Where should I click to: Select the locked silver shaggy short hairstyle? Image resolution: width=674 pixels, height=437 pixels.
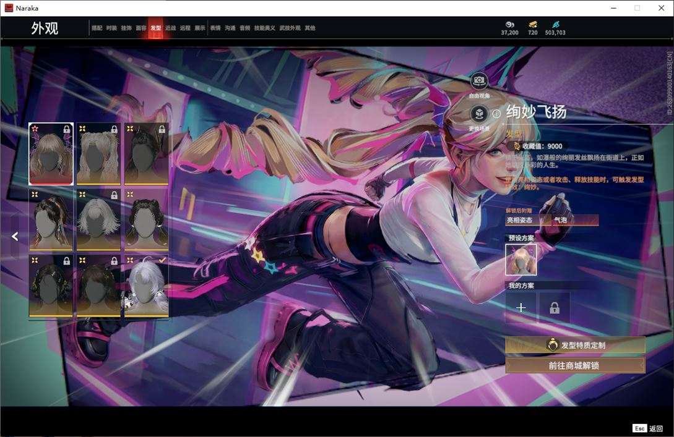tap(98, 220)
